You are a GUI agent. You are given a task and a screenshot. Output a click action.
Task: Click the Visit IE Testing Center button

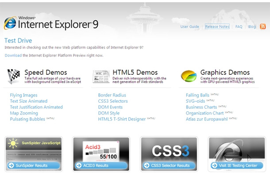click(x=237, y=165)
